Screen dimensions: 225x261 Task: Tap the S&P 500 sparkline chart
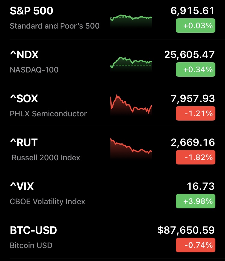[131, 20]
